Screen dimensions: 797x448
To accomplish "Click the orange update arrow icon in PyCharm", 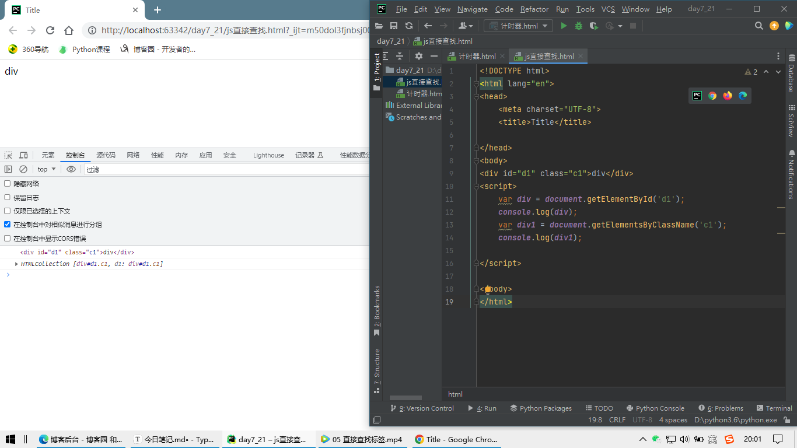I will pyautogui.click(x=774, y=26).
